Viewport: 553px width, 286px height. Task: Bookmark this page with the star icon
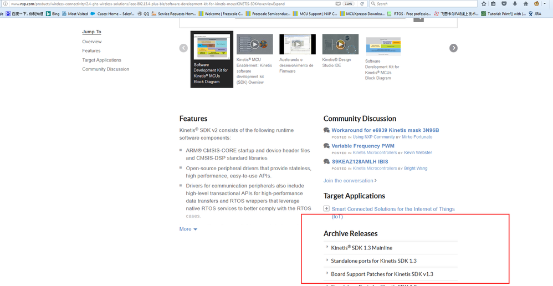pos(484,4)
